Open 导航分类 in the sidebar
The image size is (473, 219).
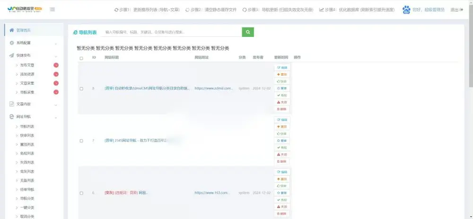27,199
